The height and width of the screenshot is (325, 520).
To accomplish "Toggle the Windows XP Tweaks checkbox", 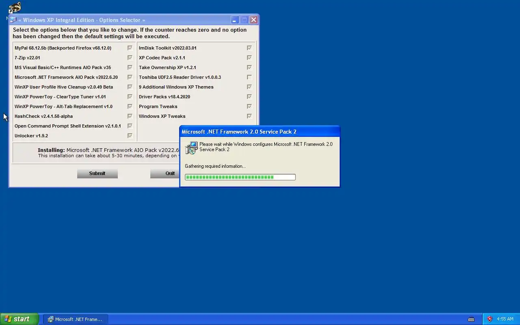I will tap(249, 116).
